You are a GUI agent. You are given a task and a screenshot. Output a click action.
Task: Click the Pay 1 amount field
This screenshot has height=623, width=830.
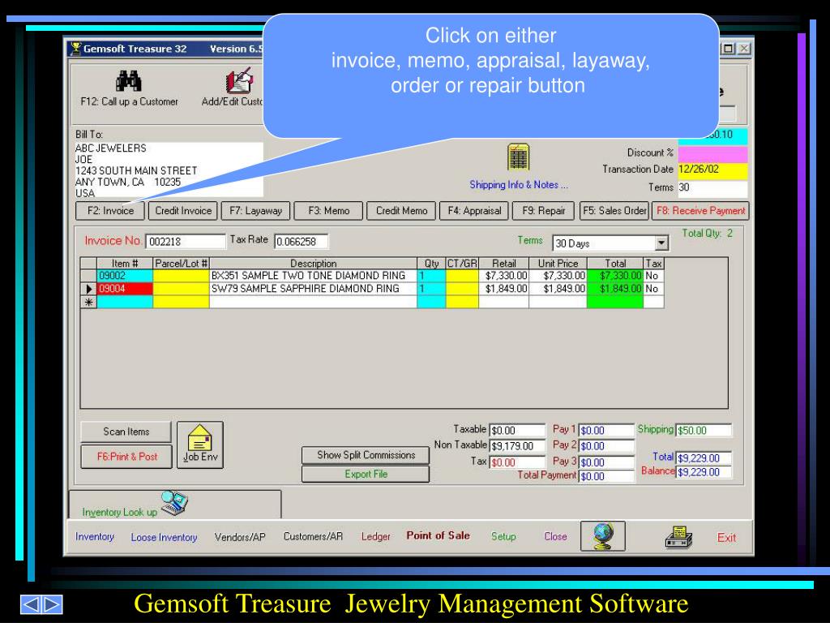606,431
